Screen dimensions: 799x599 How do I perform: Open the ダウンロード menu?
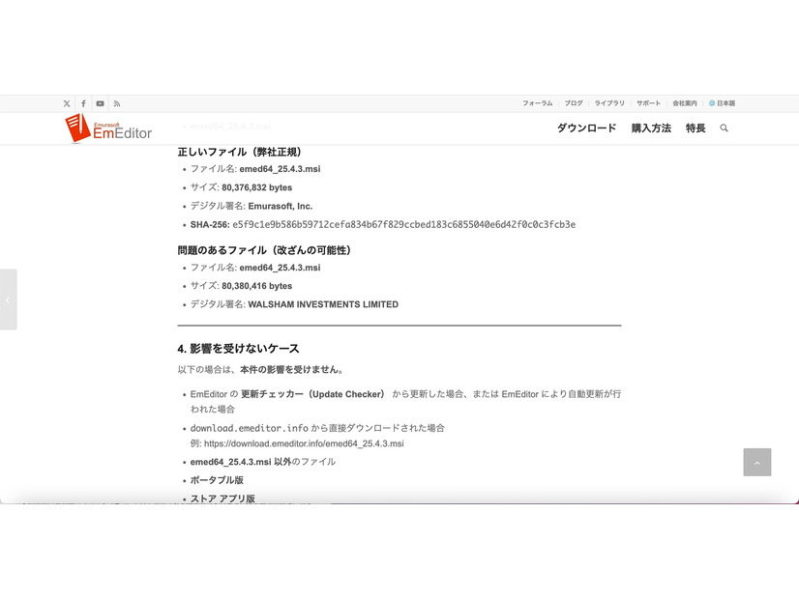point(585,128)
